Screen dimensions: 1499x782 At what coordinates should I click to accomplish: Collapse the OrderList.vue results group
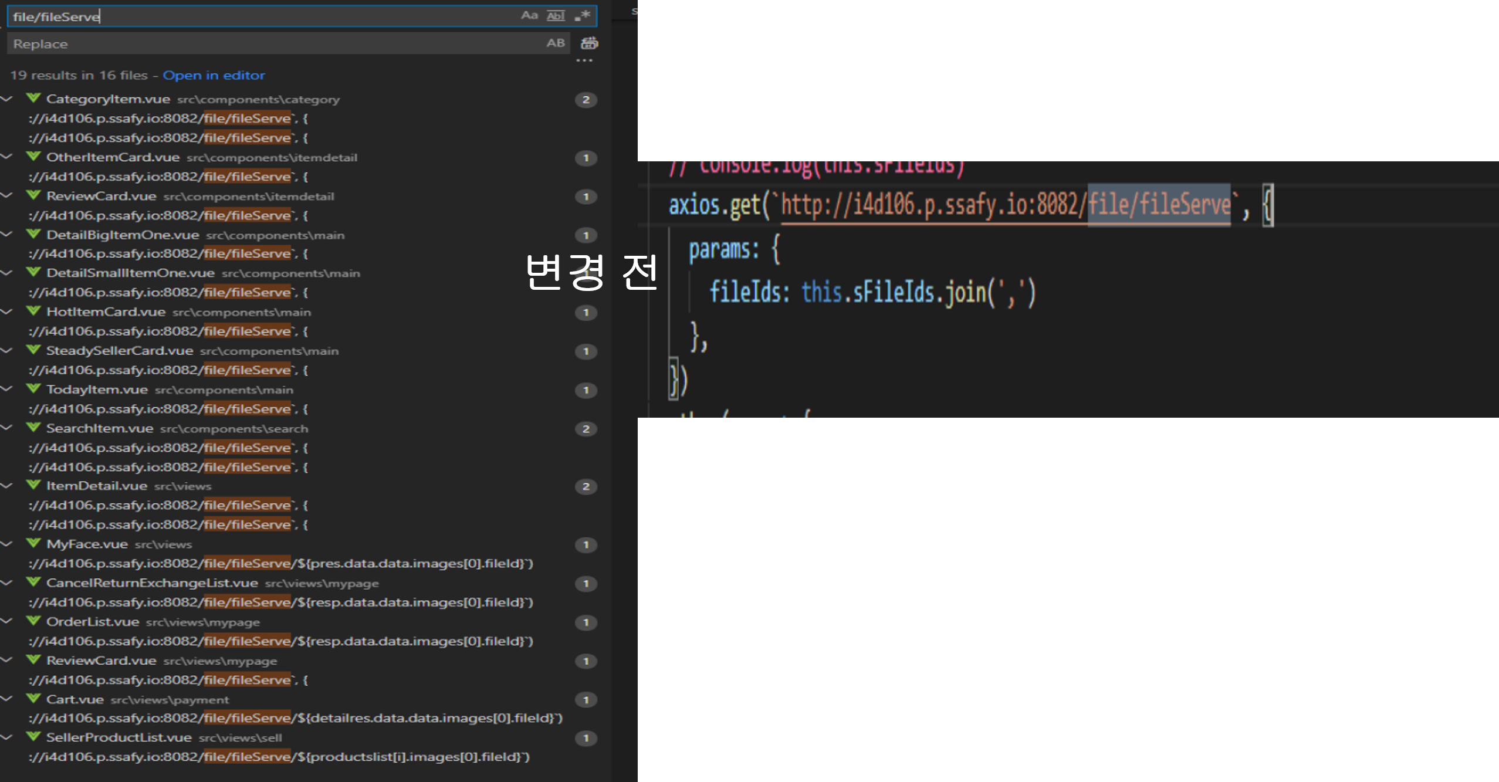[x=8, y=622]
